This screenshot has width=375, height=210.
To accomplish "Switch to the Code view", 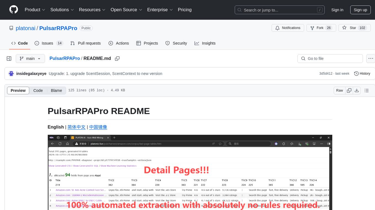I will coord(38,90).
